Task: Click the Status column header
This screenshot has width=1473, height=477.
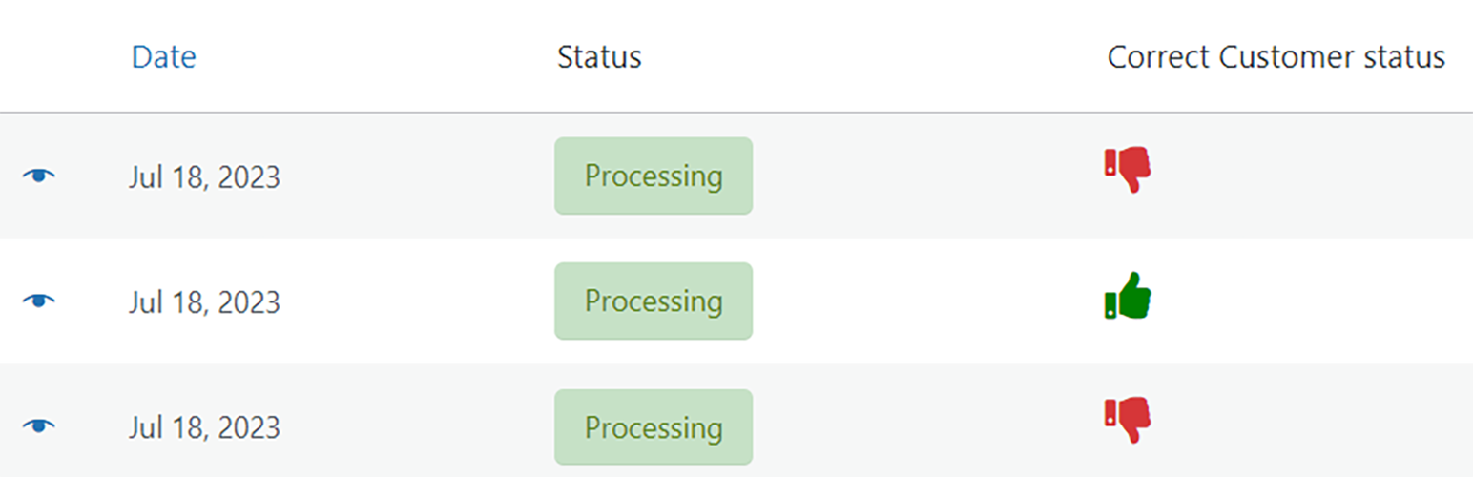Action: [x=599, y=57]
